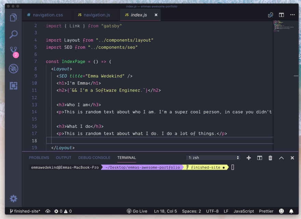Publish changes via cloud sync icon
Viewport: 301px width, 219px height.
coord(48,211)
